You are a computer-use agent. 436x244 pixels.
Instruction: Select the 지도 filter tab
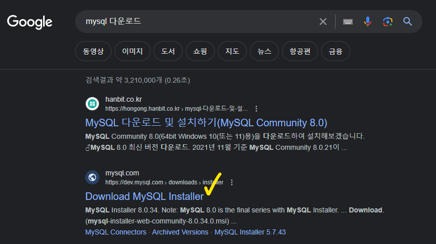[x=232, y=51]
